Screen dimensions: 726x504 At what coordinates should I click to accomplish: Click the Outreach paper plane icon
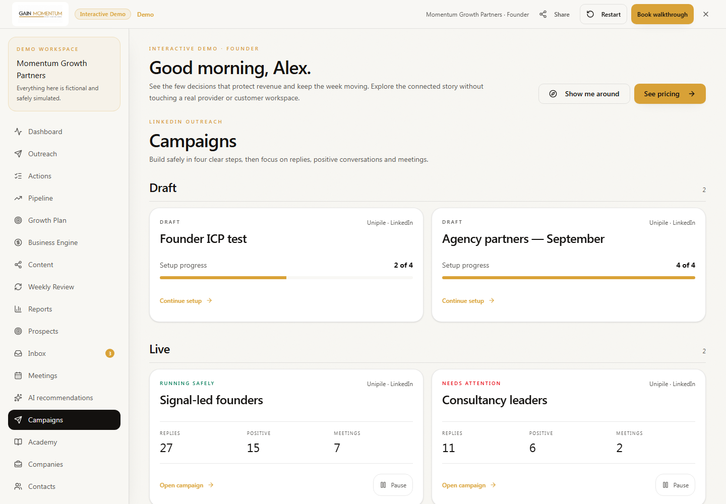[18, 154]
